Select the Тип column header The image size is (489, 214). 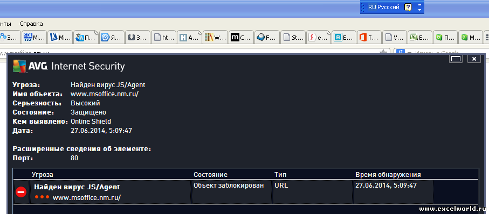(280, 175)
